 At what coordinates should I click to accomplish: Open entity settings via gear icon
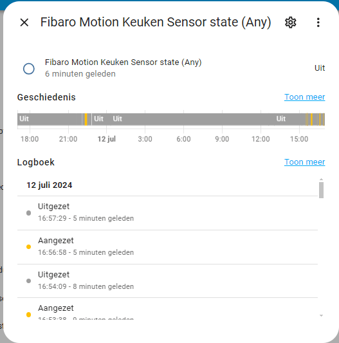(291, 23)
